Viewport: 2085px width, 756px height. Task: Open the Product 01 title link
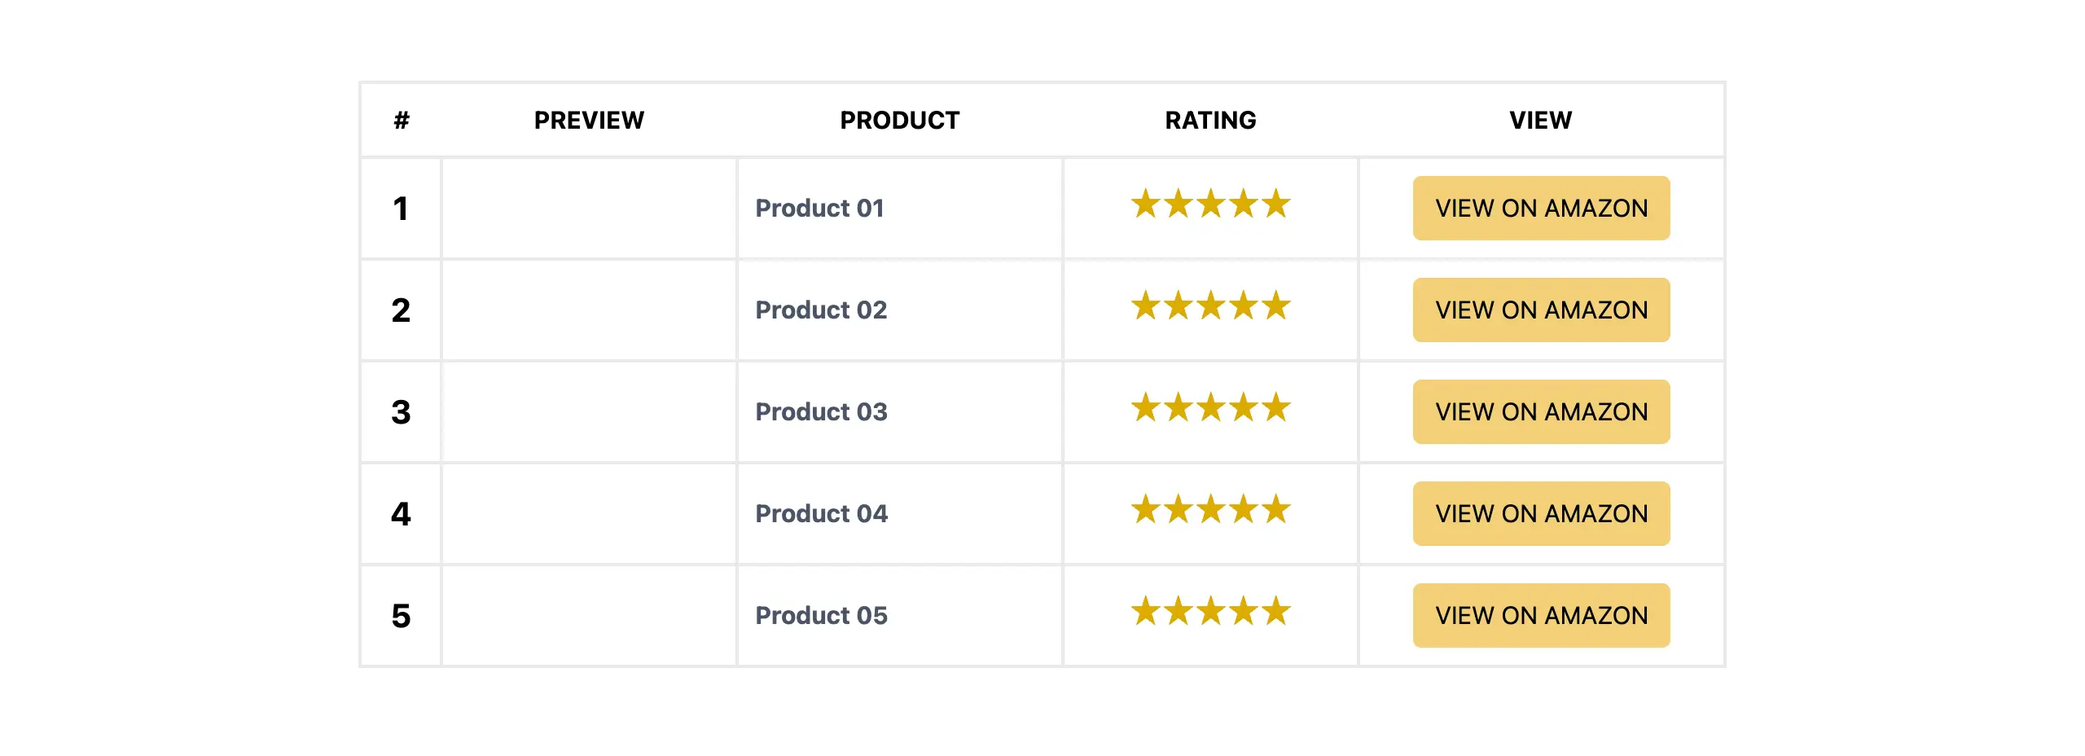point(819,209)
